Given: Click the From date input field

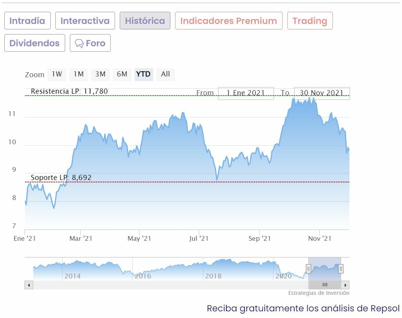Looking at the screenshot, I should click(246, 93).
